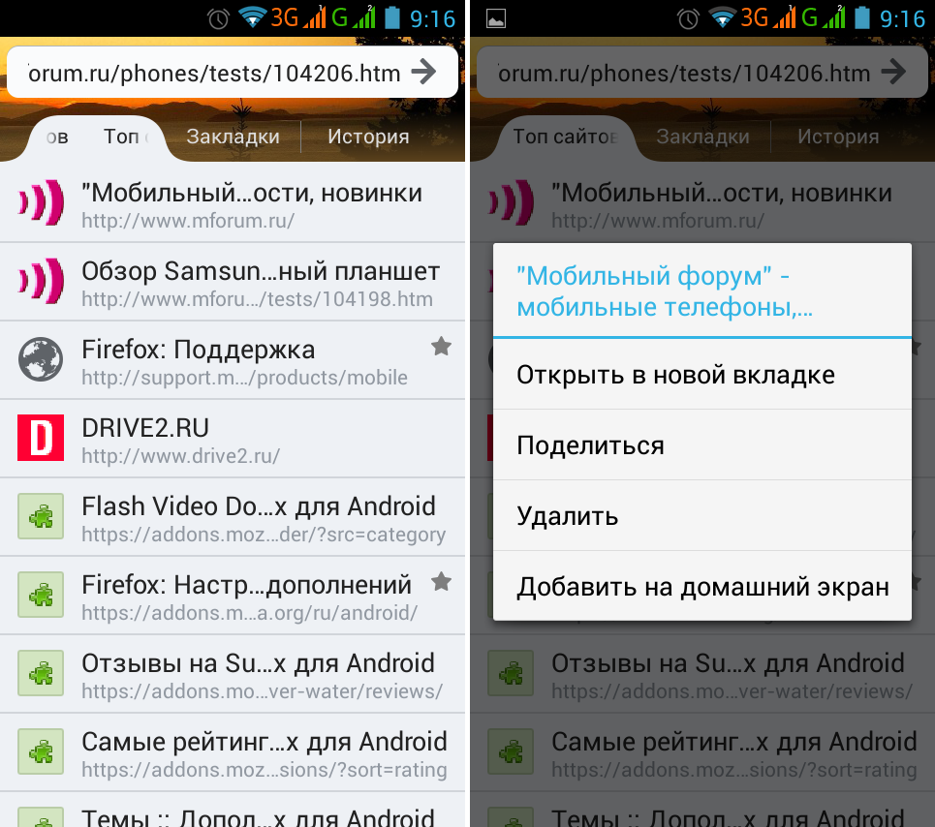Viewport: 935px width, 827px height.
Task: Switch to История tab on left screen
Action: [368, 137]
